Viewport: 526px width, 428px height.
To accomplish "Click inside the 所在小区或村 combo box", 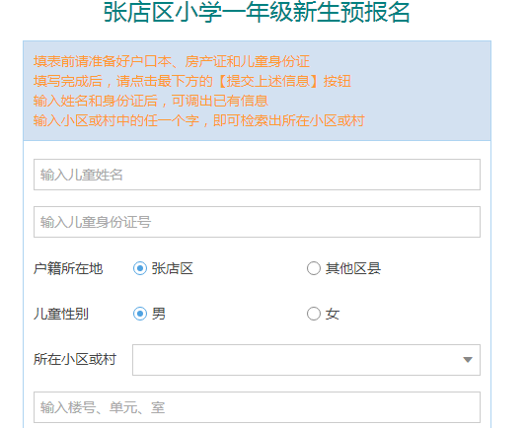I will [x=306, y=360].
